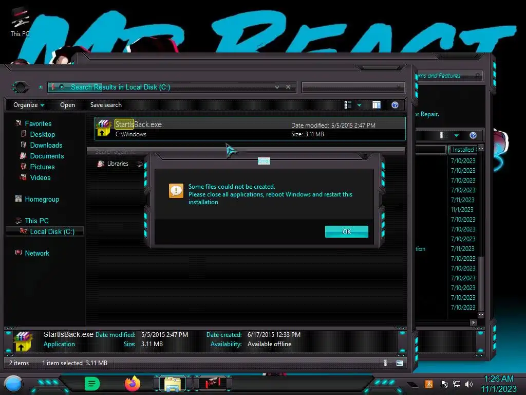Open Pictures in the navigation pane
Screen dimensions: 526x395
click(x=42, y=167)
